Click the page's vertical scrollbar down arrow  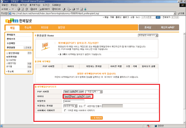tap(184, 122)
